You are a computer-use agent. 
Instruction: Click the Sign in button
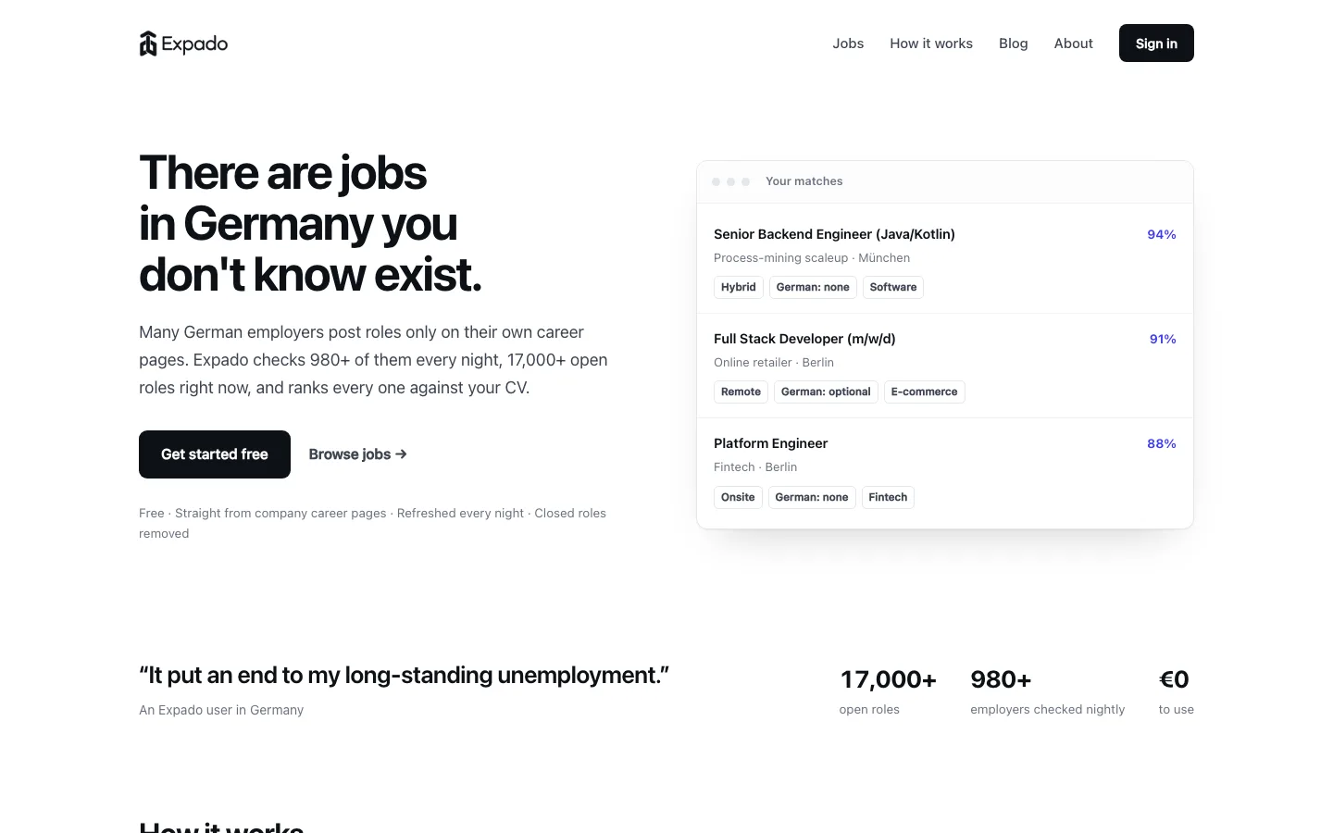pyautogui.click(x=1156, y=44)
